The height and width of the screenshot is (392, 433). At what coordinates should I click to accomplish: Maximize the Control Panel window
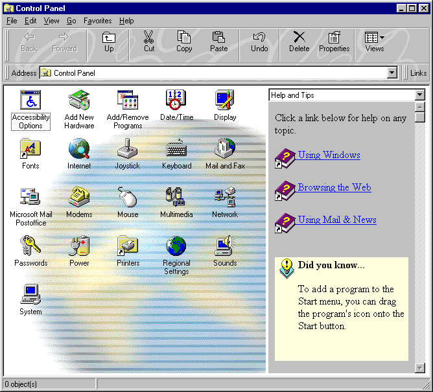412,8
